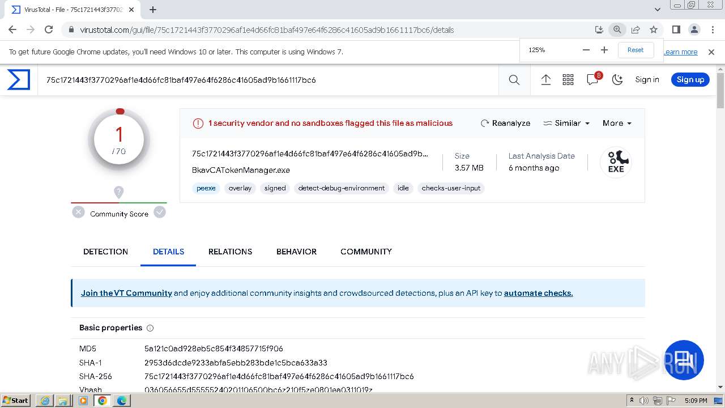Click the SHA-1 hash value
725x408 pixels.
[x=236, y=363]
